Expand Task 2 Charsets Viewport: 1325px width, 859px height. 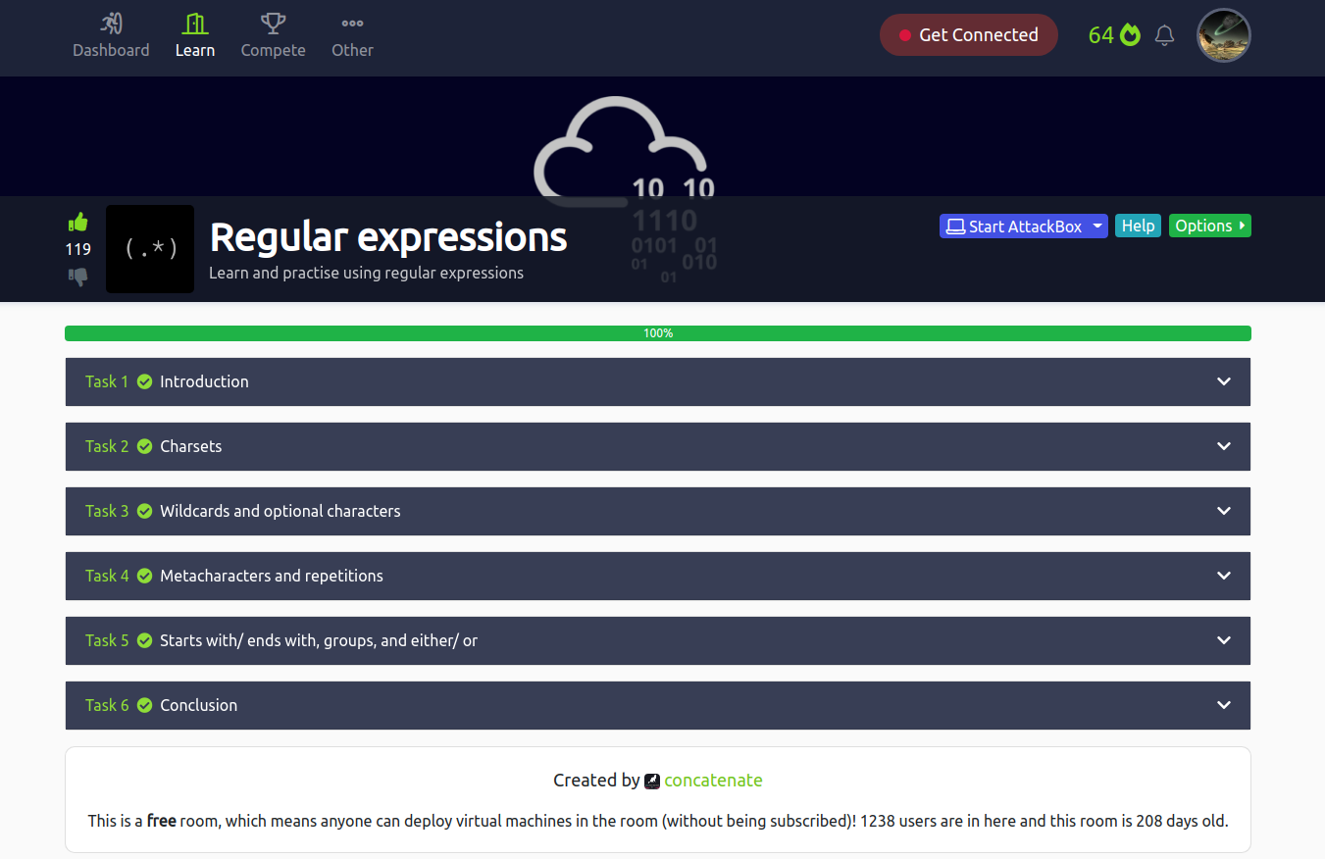[1223, 446]
